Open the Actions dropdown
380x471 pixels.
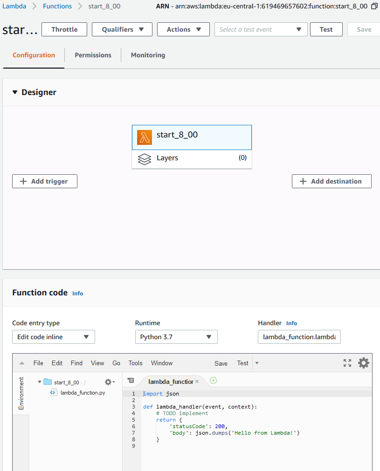click(183, 29)
